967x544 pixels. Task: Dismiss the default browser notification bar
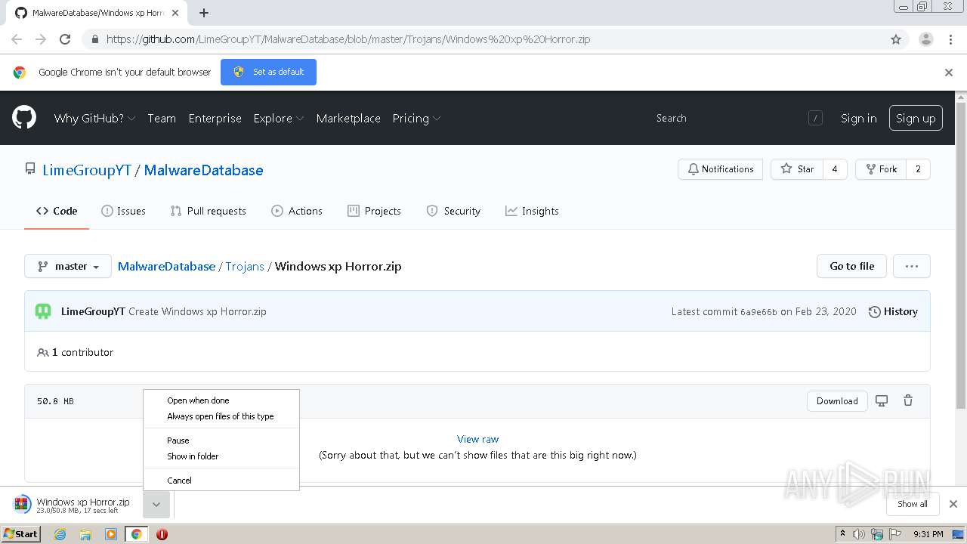[949, 73]
